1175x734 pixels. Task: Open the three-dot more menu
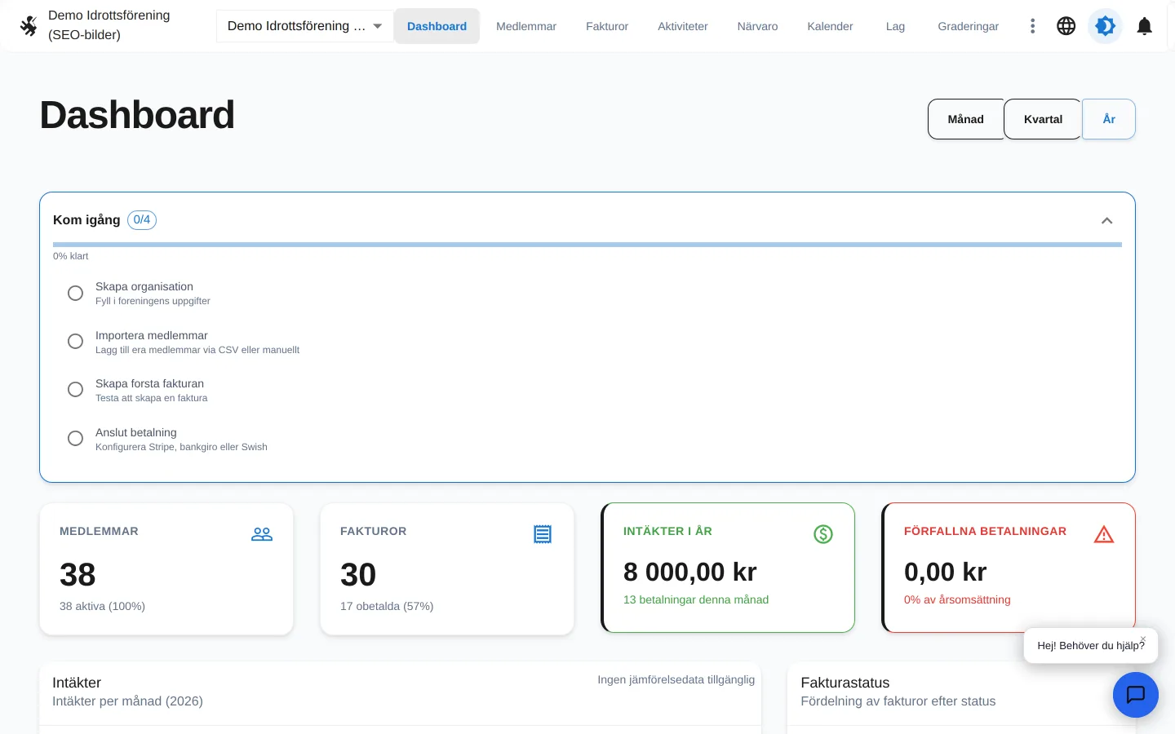point(1033,26)
